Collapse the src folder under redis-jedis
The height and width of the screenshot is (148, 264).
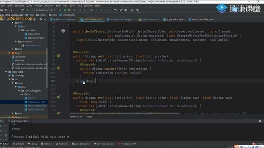pos(9,79)
